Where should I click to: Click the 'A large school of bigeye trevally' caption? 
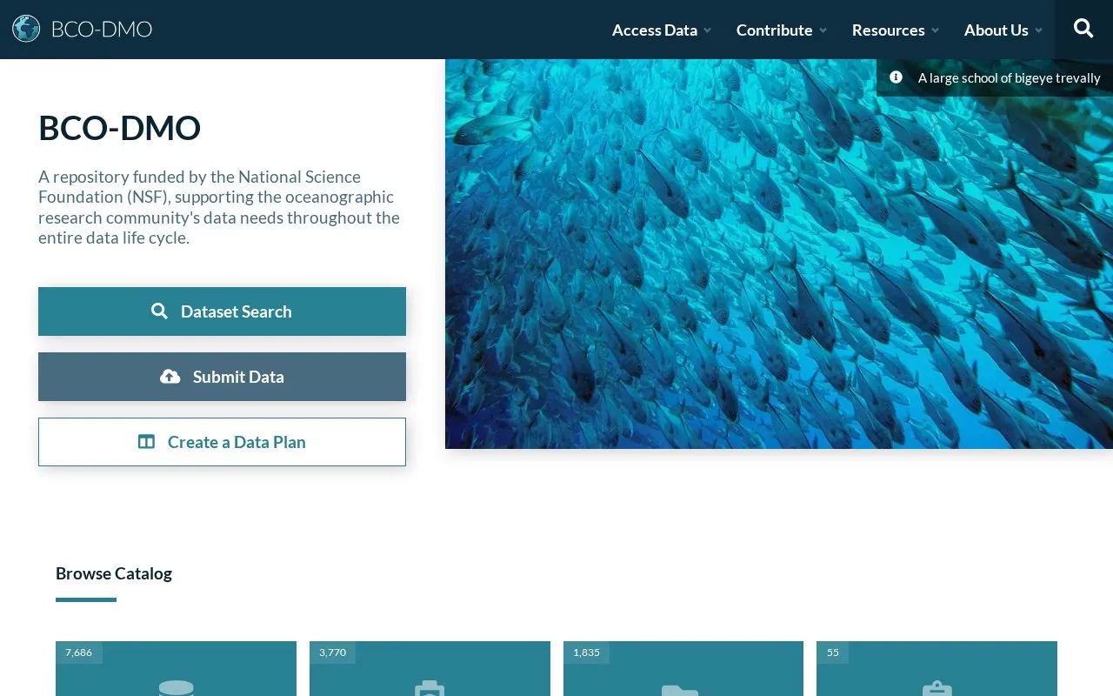click(x=1009, y=77)
